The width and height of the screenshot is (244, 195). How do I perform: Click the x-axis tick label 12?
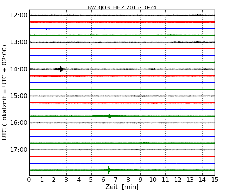click(178, 180)
